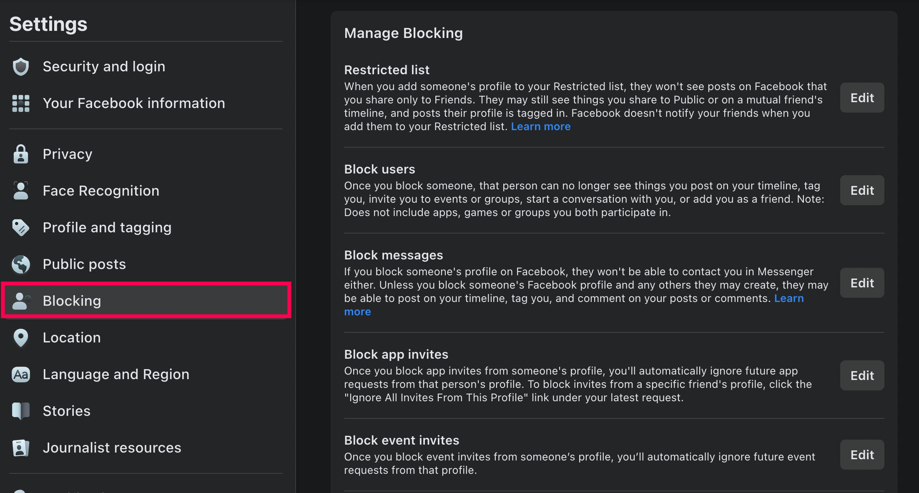Go to Profile and tagging settings
The image size is (919, 493).
tap(107, 228)
